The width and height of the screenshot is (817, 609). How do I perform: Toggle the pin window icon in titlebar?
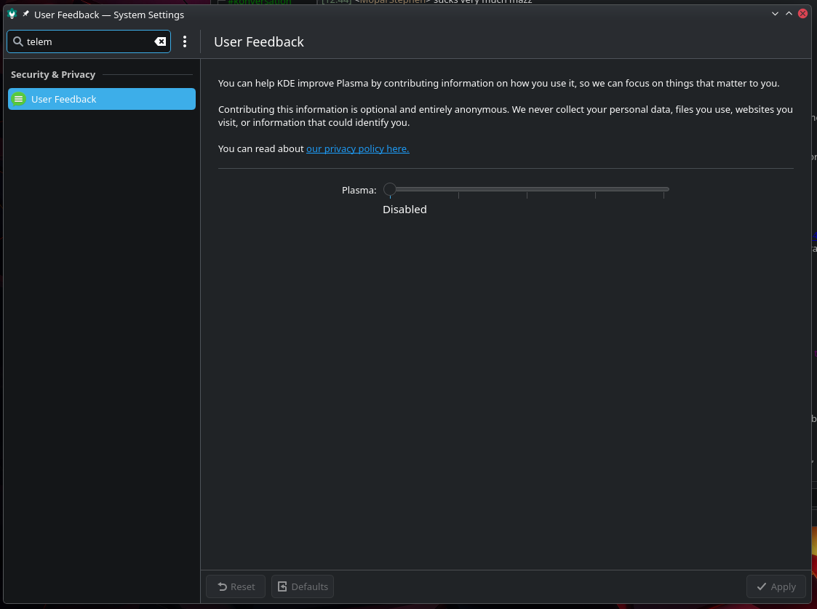[x=26, y=14]
